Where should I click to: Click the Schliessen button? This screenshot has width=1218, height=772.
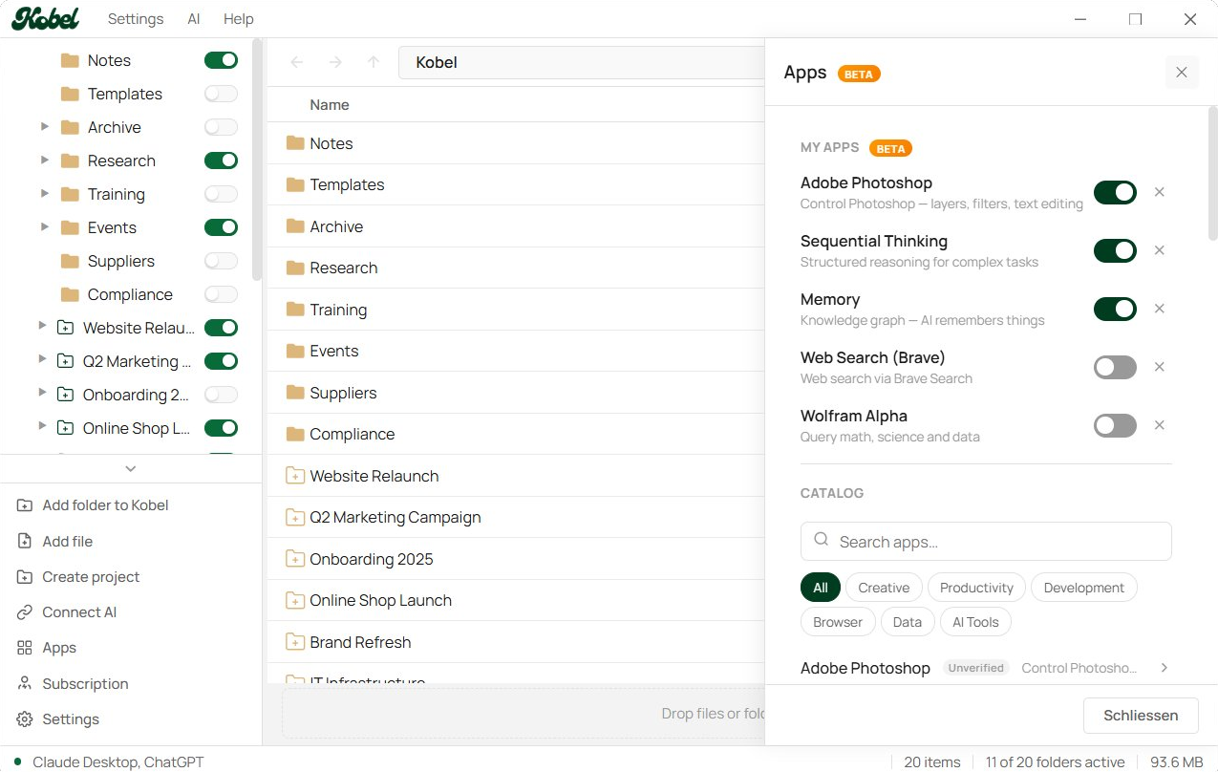pos(1141,716)
